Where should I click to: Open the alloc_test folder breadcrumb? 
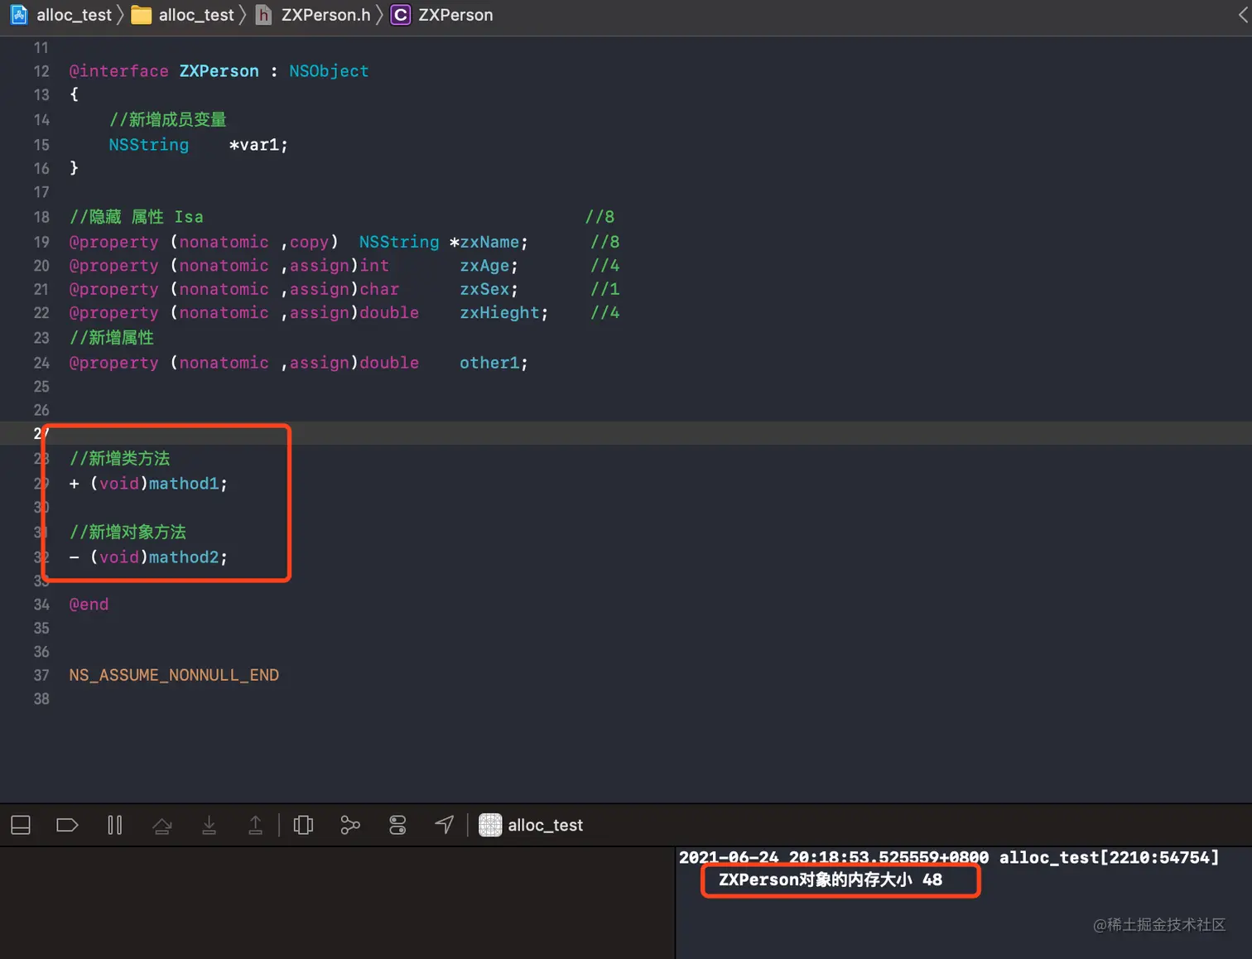click(184, 15)
